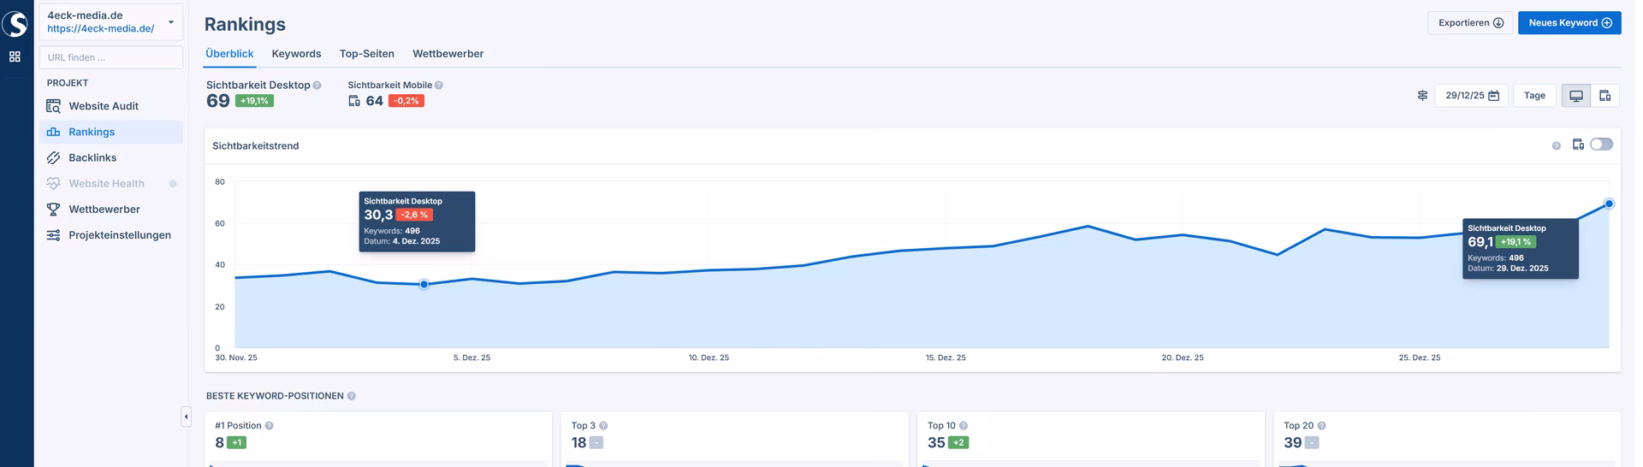Click the URL finden search field
The height and width of the screenshot is (467, 1643).
111,57
